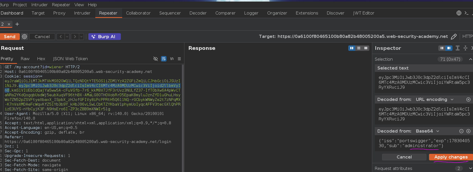Switch to side-by-side request/response layout

tap(352, 48)
